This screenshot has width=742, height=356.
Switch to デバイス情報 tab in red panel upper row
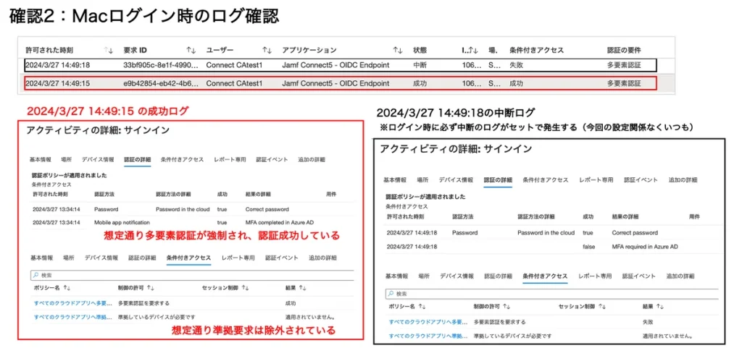coord(99,159)
